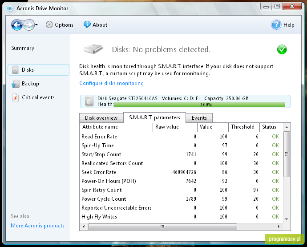Select the Power Cycle Count row

181,199
